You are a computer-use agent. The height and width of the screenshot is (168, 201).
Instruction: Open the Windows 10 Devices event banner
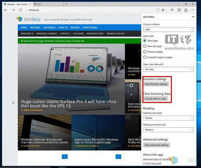[79, 41]
